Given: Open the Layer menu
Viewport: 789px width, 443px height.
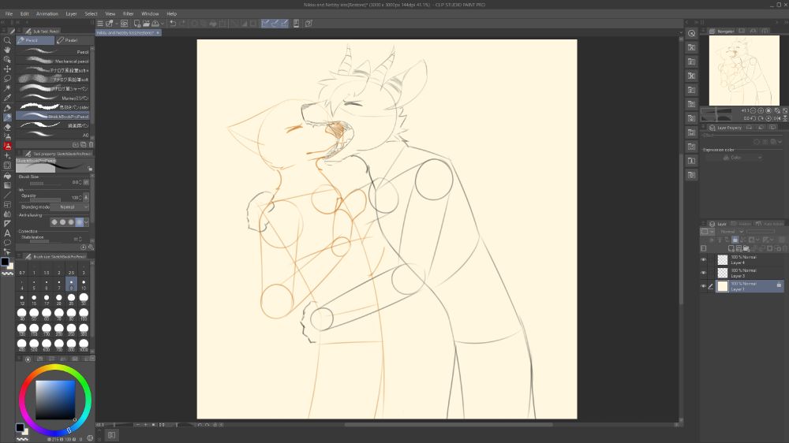Looking at the screenshot, I should (x=72, y=13).
